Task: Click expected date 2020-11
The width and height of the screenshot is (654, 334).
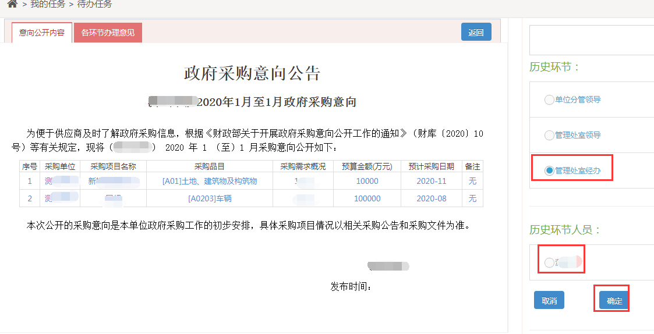Action: [431, 181]
